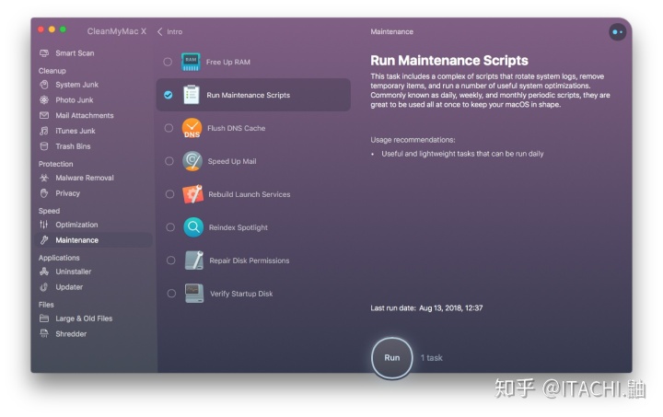Click the Speed Up Mail icon
Viewport: 663px width, 417px height.
click(x=192, y=161)
